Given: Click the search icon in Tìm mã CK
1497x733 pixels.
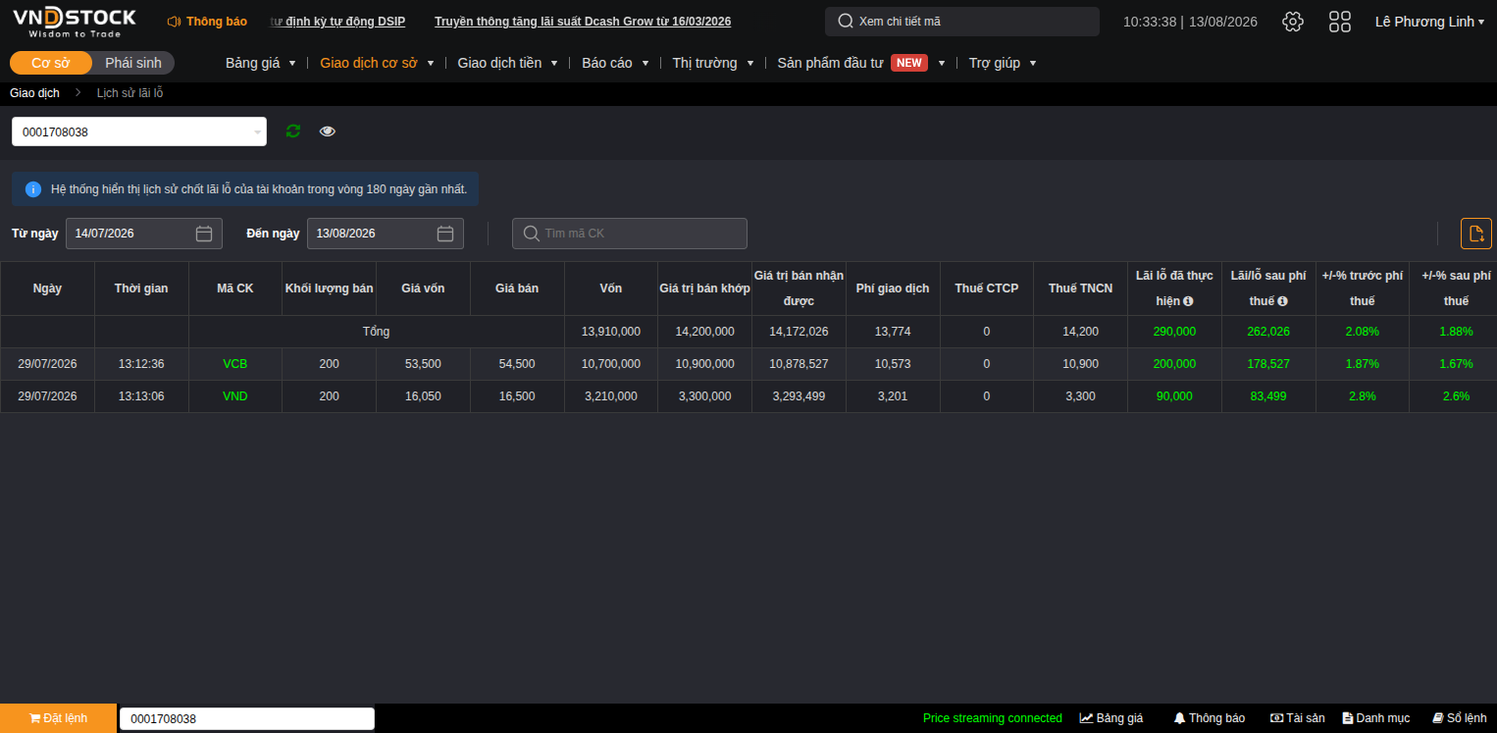Looking at the screenshot, I should [x=531, y=234].
